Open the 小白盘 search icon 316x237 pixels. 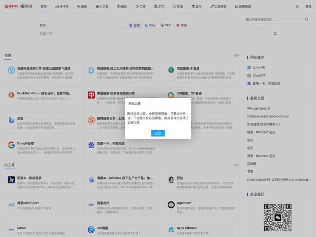click(171, 70)
